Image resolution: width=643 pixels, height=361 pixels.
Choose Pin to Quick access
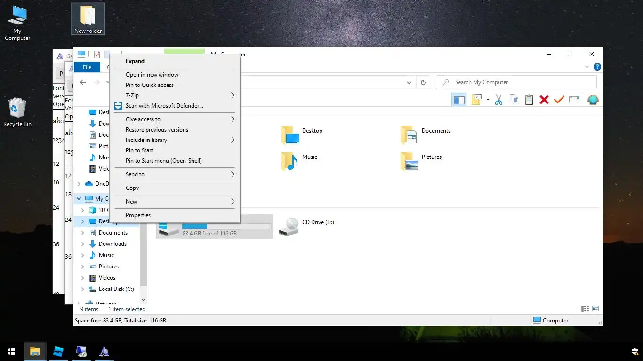point(175,85)
